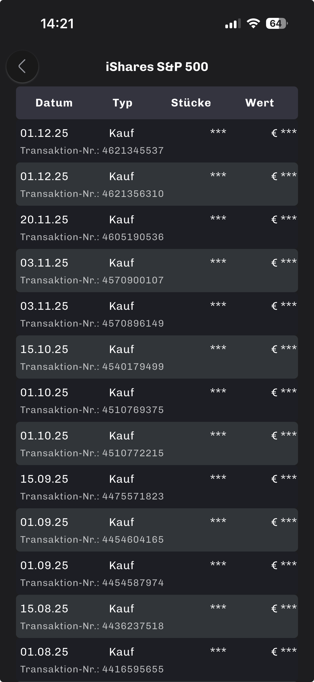Tap the back arrow button
The image size is (314, 682).
22,66
